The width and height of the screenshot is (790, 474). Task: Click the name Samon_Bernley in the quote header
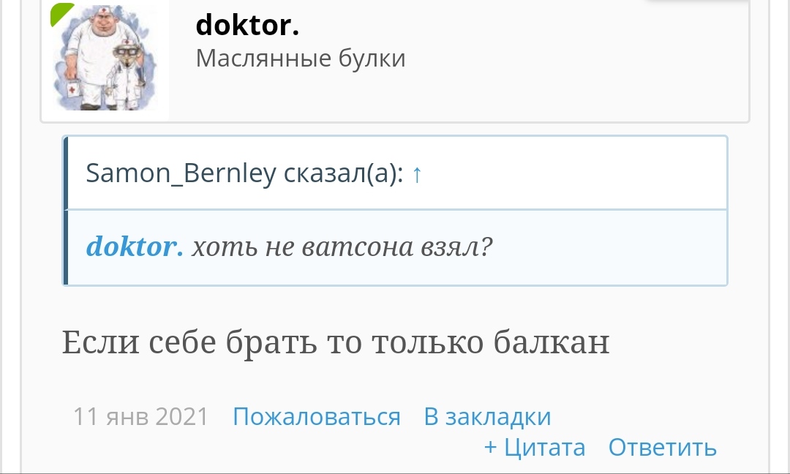181,174
